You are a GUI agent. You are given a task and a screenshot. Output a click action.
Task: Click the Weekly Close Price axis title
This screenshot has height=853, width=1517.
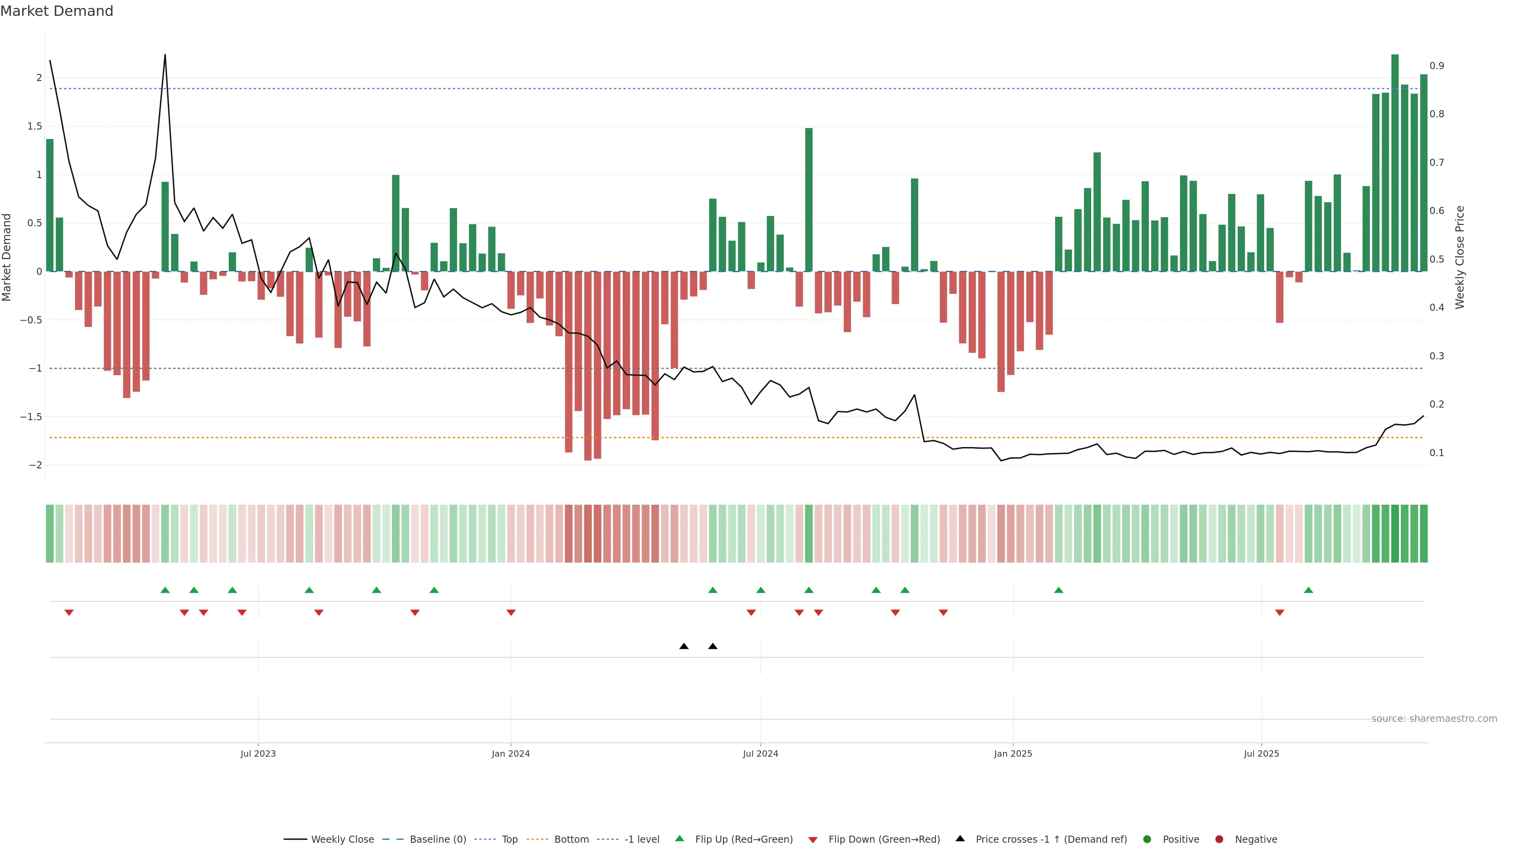point(1459,257)
